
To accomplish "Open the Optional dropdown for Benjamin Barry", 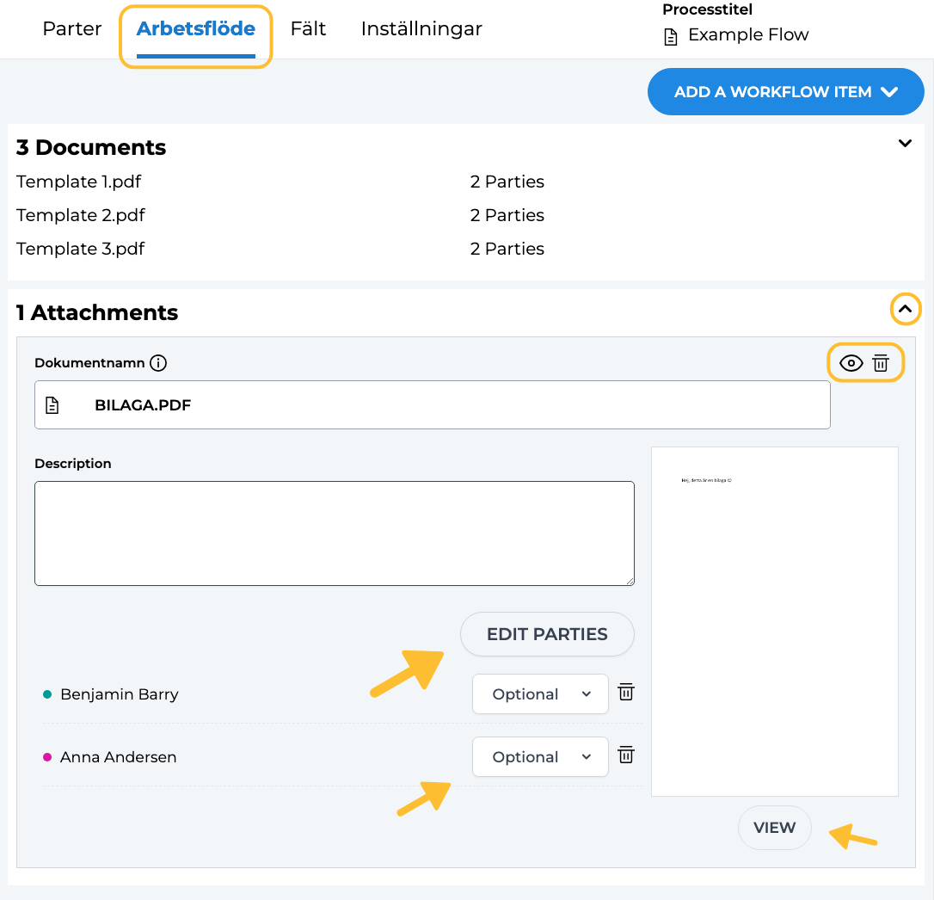I will [540, 694].
